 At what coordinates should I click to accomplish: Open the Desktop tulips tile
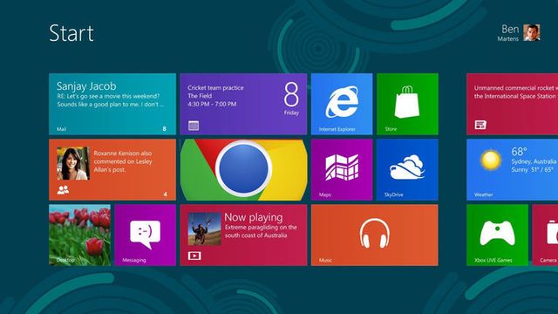[79, 235]
